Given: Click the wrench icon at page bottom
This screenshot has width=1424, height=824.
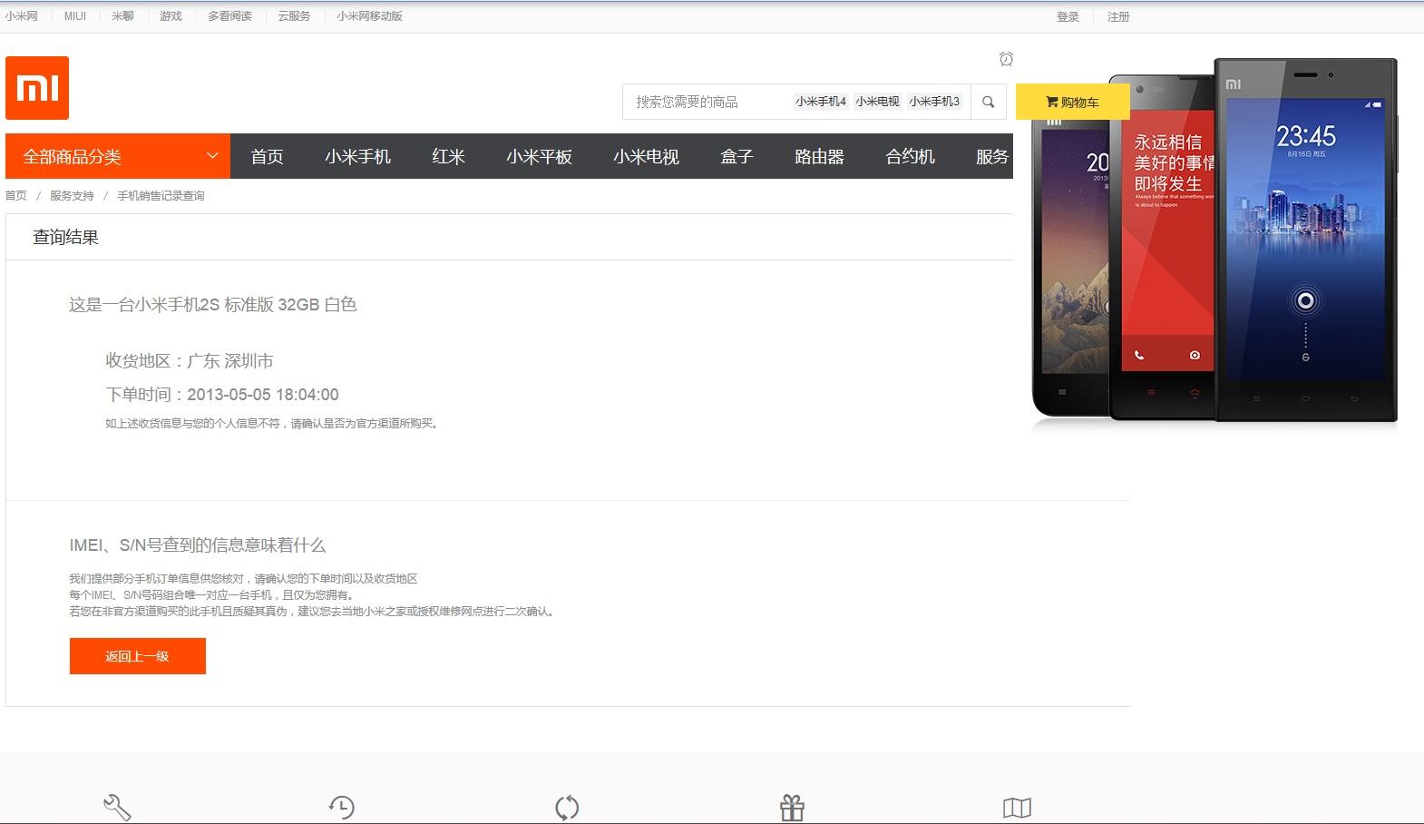Looking at the screenshot, I should [x=117, y=807].
